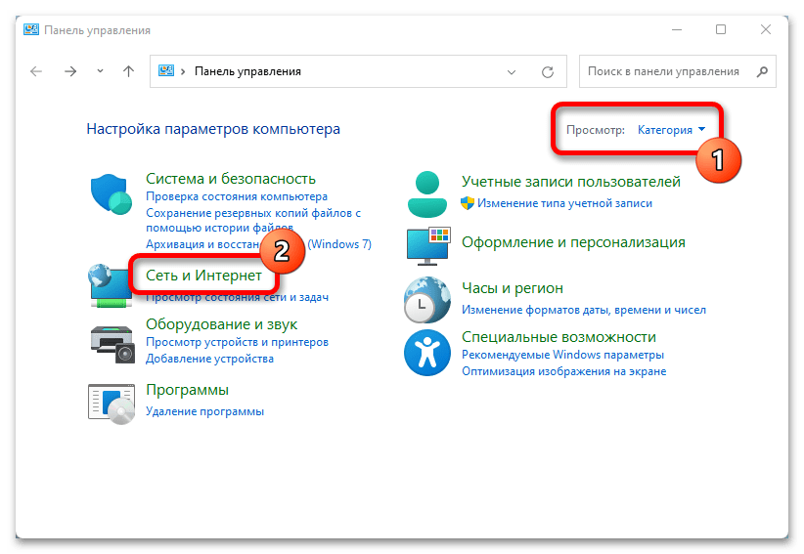Image resolution: width=804 pixels, height=554 pixels.
Task: Open Оборудование и звук category
Action: 221,324
